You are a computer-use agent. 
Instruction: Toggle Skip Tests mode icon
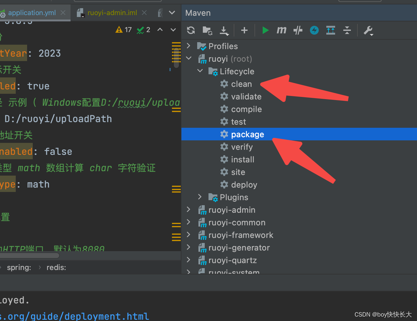coord(298,30)
